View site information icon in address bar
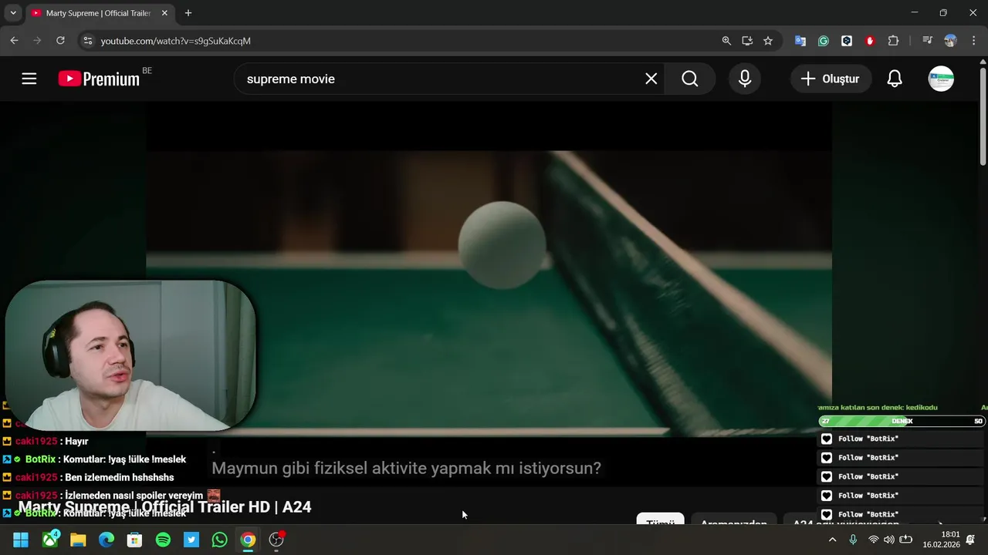Viewport: 988px width, 555px height. coord(87,41)
